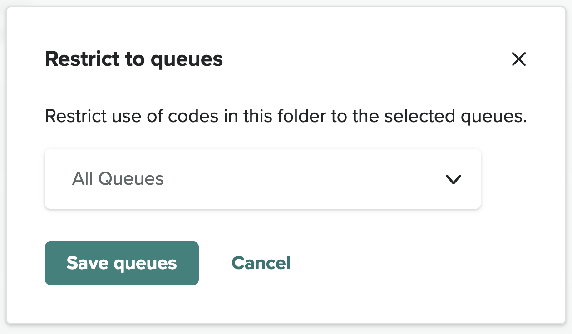
Task: Save the selected queues
Action: coord(122,263)
